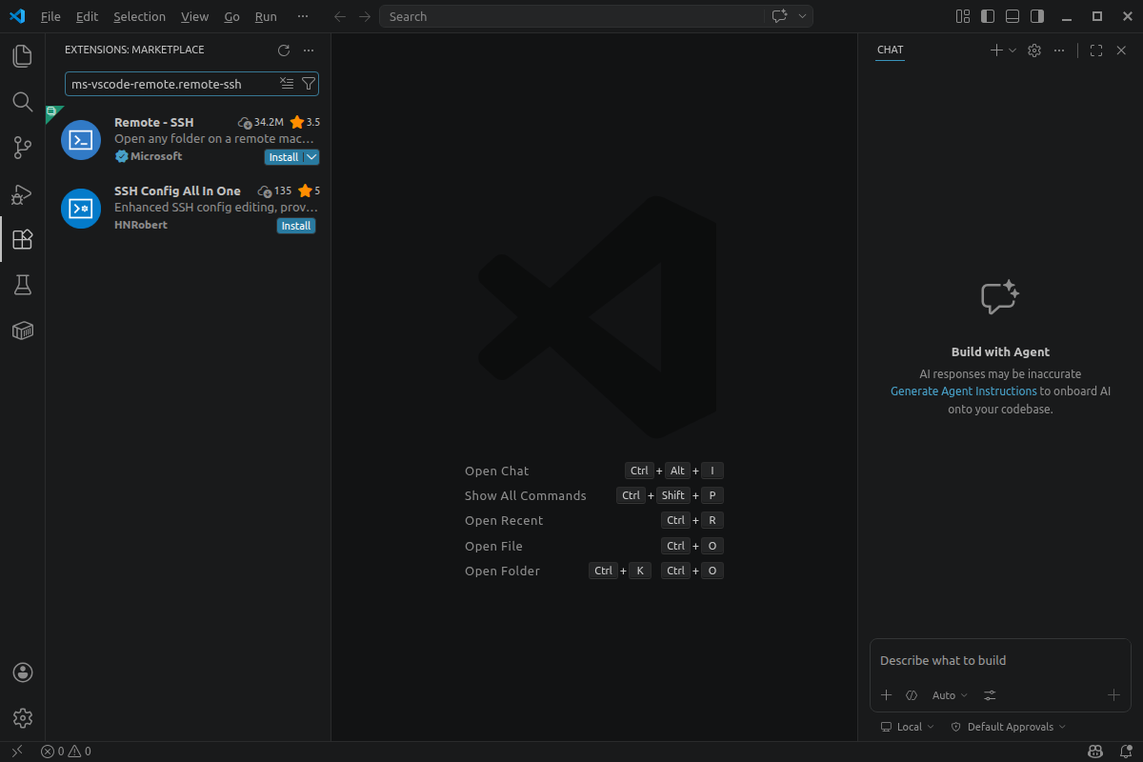Screen dimensions: 1143x762
Task: Open the Selection menu
Action: [139, 16]
